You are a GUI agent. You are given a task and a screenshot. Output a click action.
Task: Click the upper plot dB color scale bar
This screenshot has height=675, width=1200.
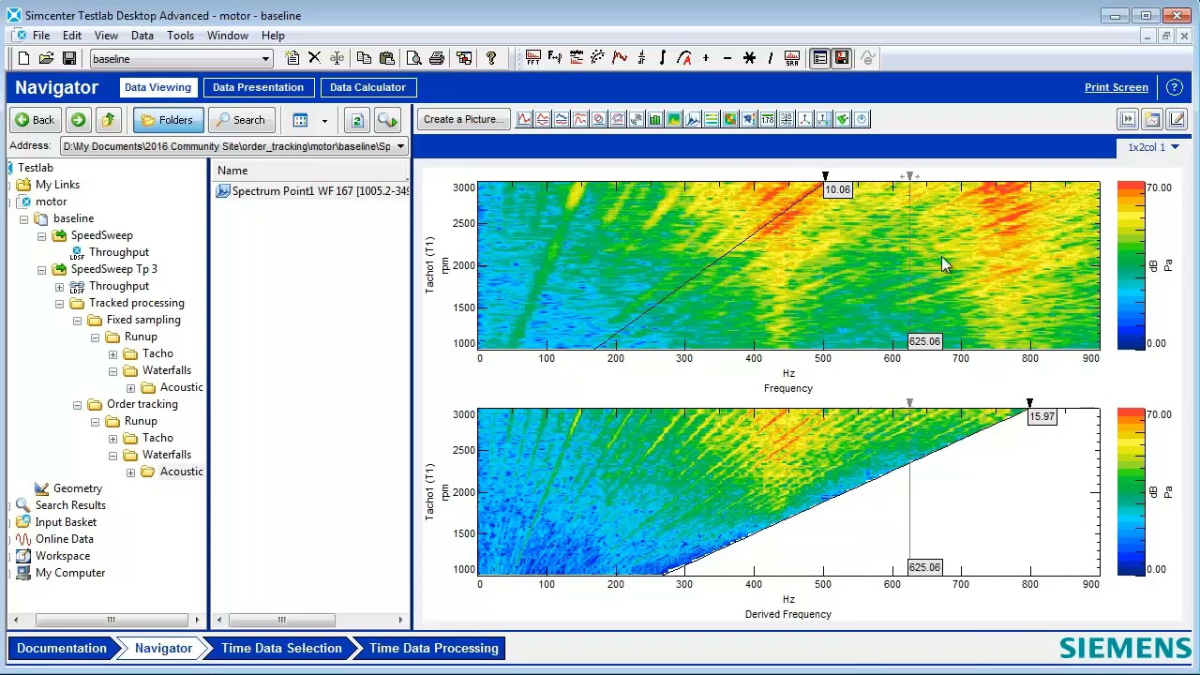[1131, 265]
